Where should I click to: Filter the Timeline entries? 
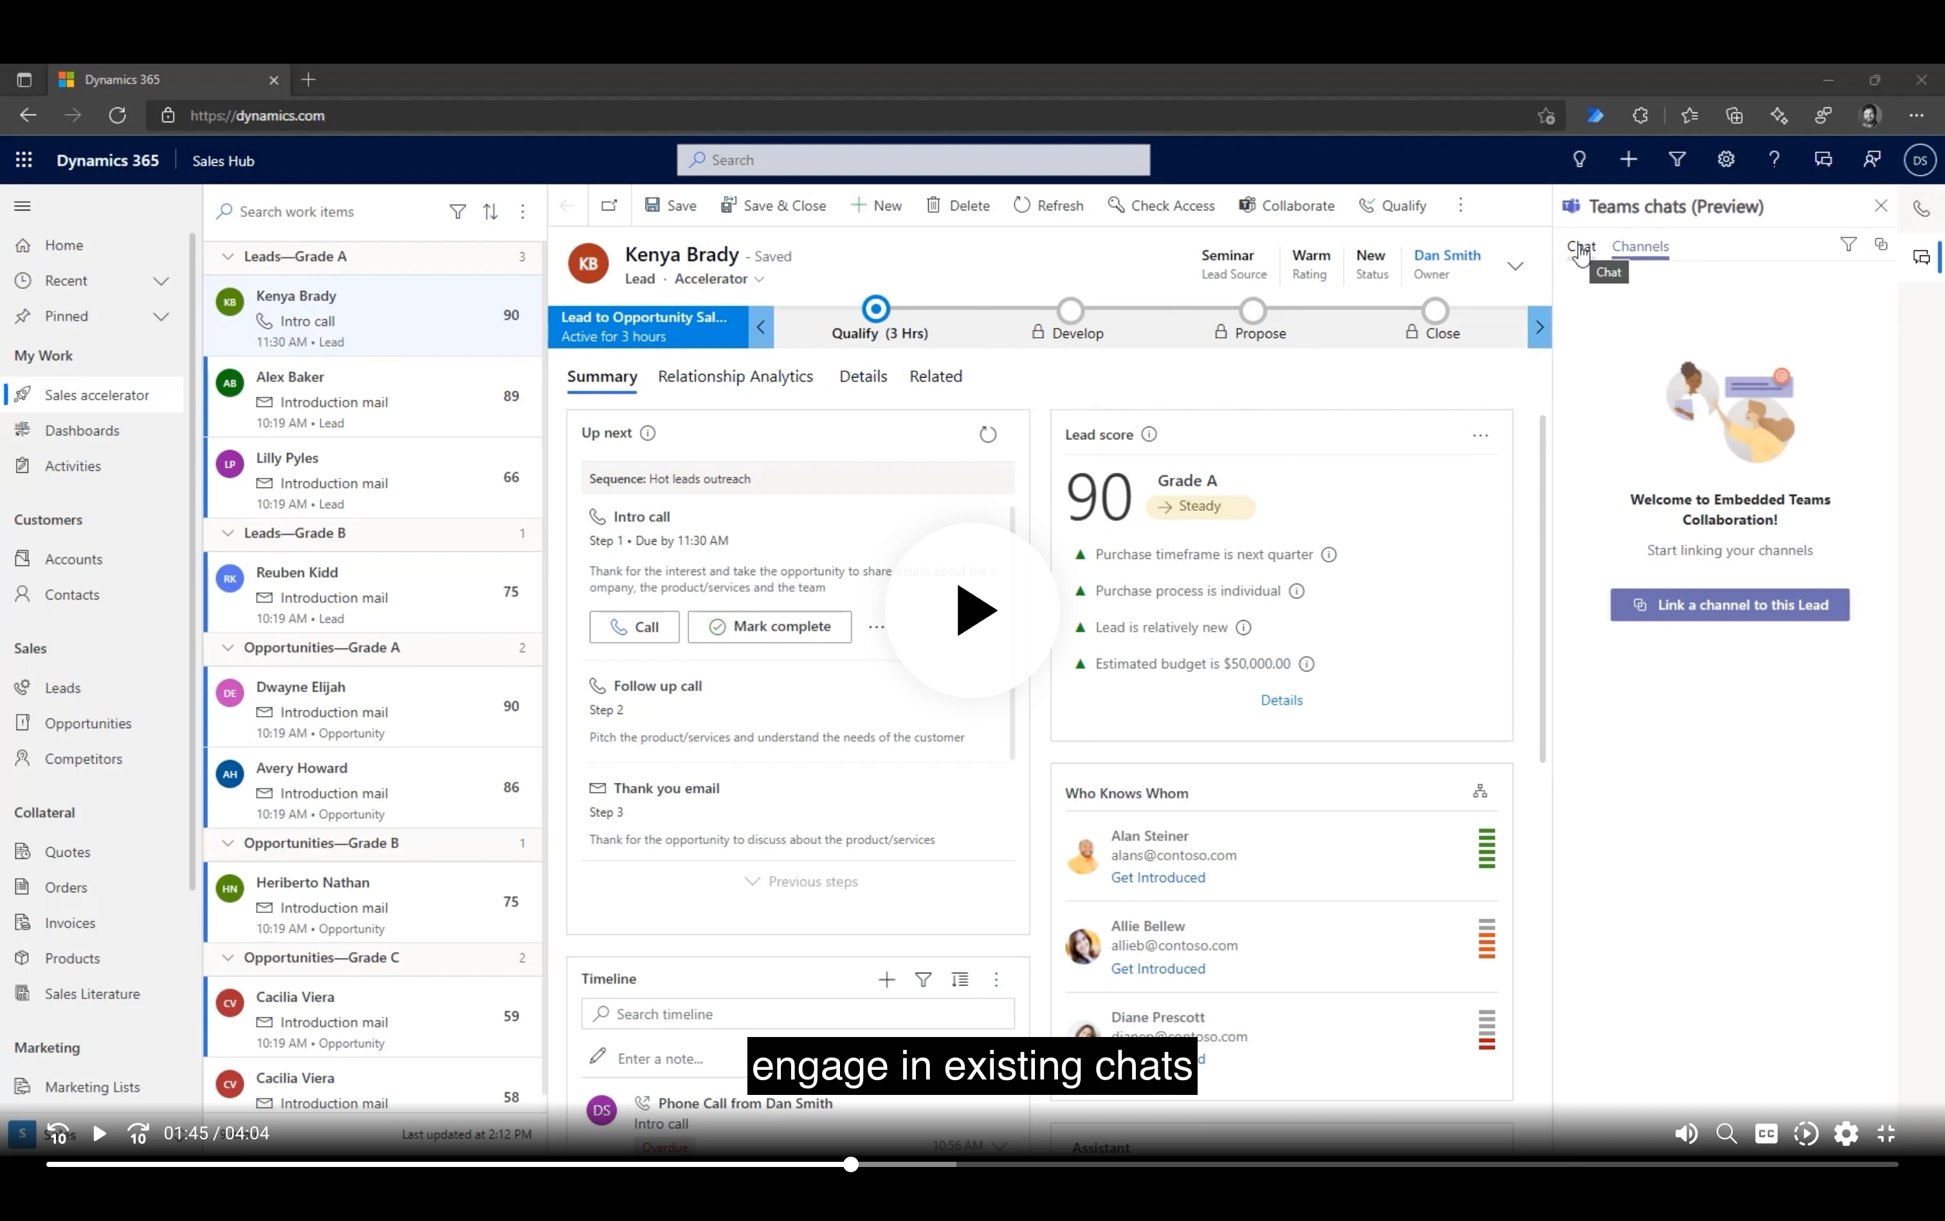pyautogui.click(x=923, y=980)
